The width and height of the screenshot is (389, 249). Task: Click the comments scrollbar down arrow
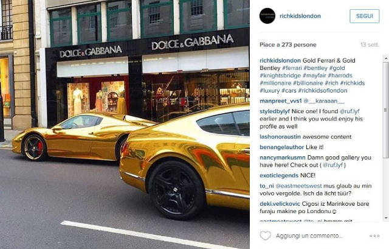(386, 218)
